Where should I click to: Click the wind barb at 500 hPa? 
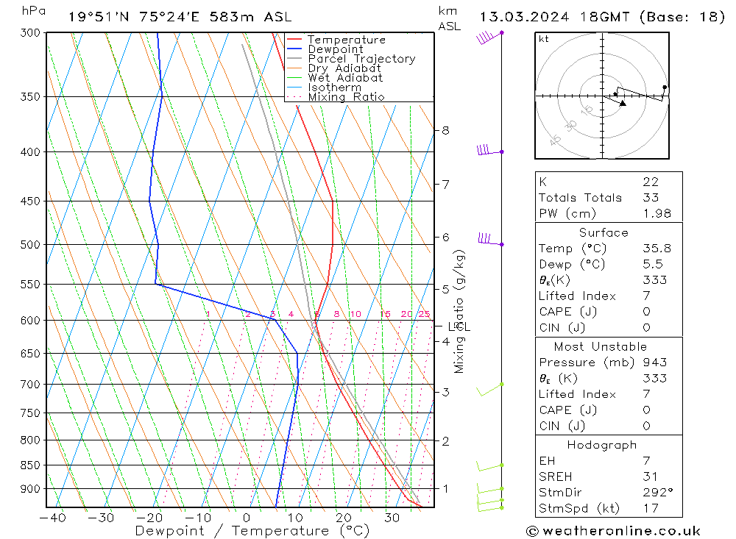click(x=490, y=240)
